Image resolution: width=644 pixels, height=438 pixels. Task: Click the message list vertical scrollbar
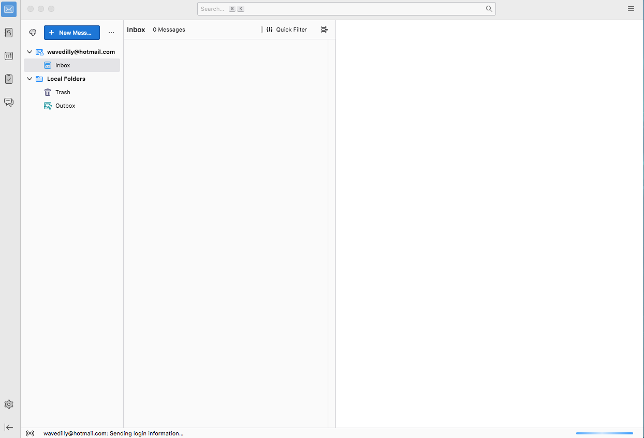point(331,233)
